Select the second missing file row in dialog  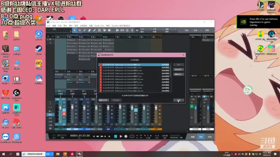pos(135,68)
